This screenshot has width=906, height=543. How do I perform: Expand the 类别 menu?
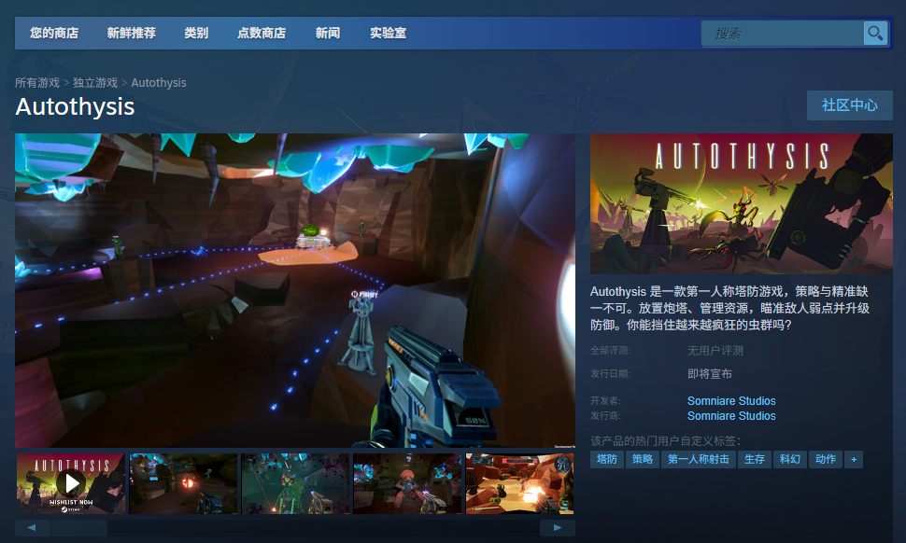[x=196, y=34]
